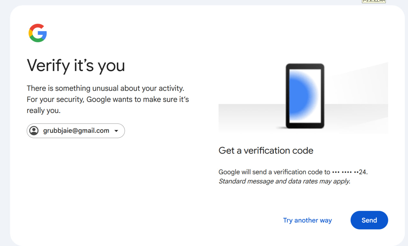Click the masked phone number ending in 24
Viewport: 408px width, 246px height.
tap(349, 172)
